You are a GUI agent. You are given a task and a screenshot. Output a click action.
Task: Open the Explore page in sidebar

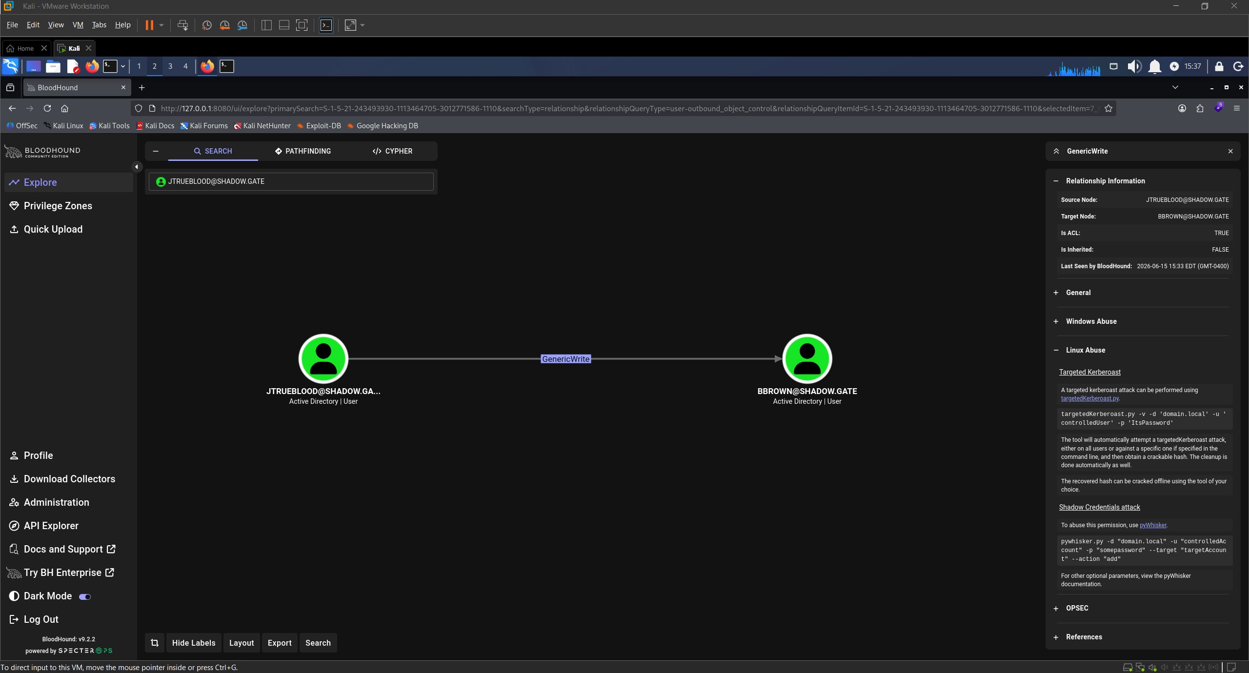click(68, 182)
